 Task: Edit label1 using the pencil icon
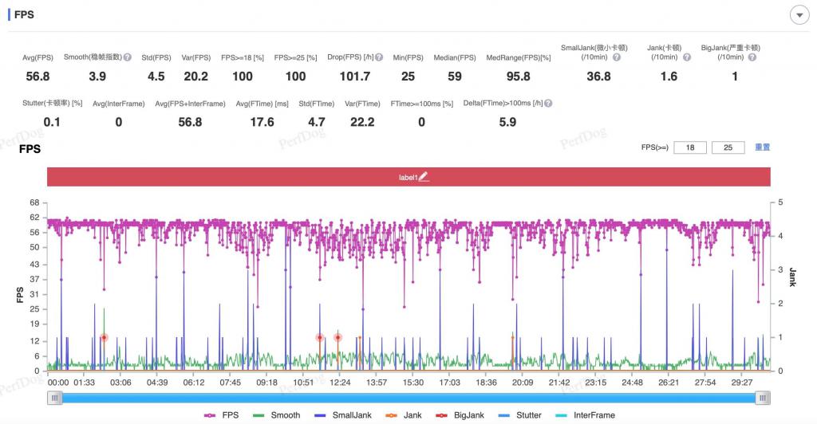tap(424, 177)
